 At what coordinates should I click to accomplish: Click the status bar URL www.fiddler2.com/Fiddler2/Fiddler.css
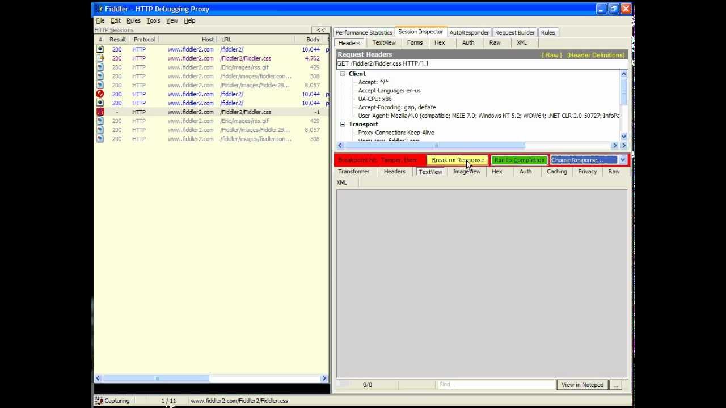[x=239, y=401]
